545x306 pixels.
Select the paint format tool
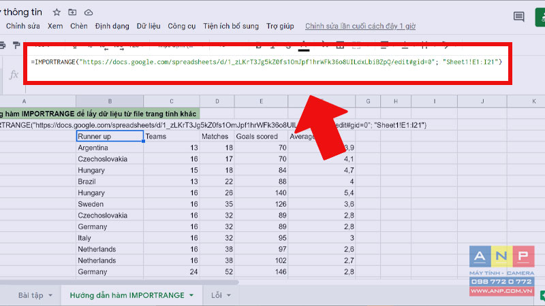(16, 45)
